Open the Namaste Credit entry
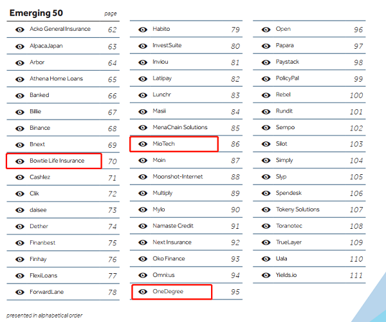386x322 pixels. [x=174, y=226]
